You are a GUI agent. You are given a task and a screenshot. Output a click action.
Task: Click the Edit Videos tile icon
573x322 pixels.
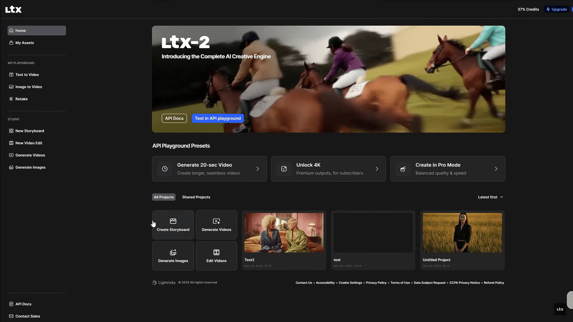tap(216, 252)
